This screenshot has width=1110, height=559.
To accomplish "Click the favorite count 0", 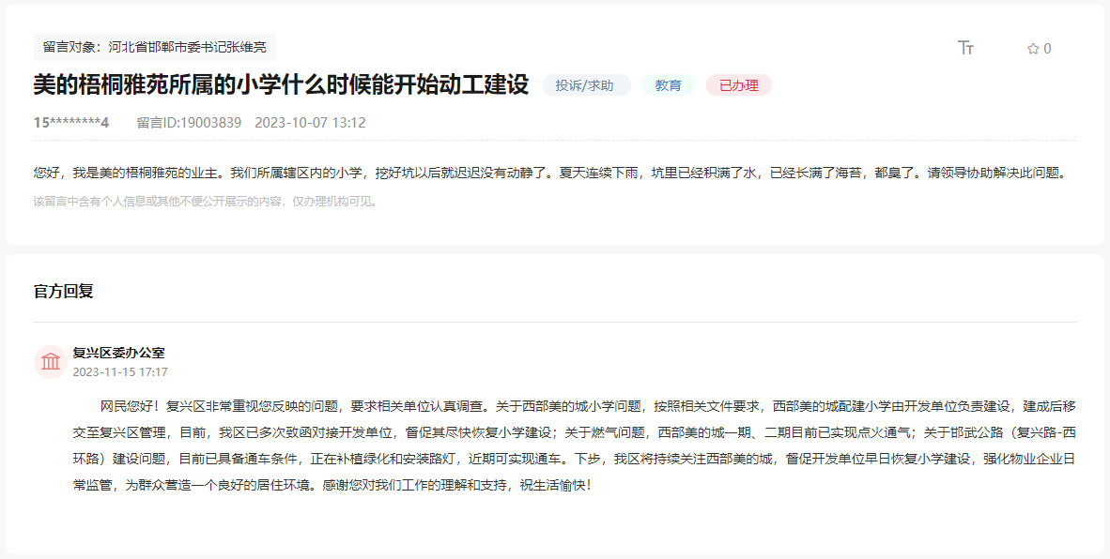I will coord(1048,49).
